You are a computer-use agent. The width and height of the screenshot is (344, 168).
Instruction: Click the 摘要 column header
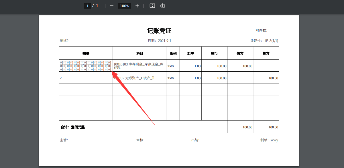coord(86,53)
